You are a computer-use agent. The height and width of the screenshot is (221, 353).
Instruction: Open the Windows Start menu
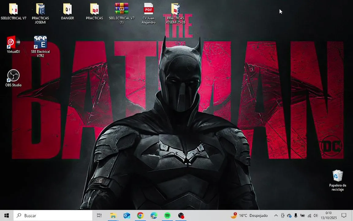[6, 215]
